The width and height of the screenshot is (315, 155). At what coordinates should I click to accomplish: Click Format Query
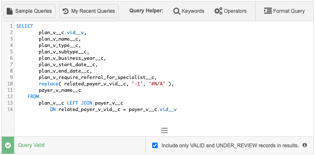[x=284, y=11]
